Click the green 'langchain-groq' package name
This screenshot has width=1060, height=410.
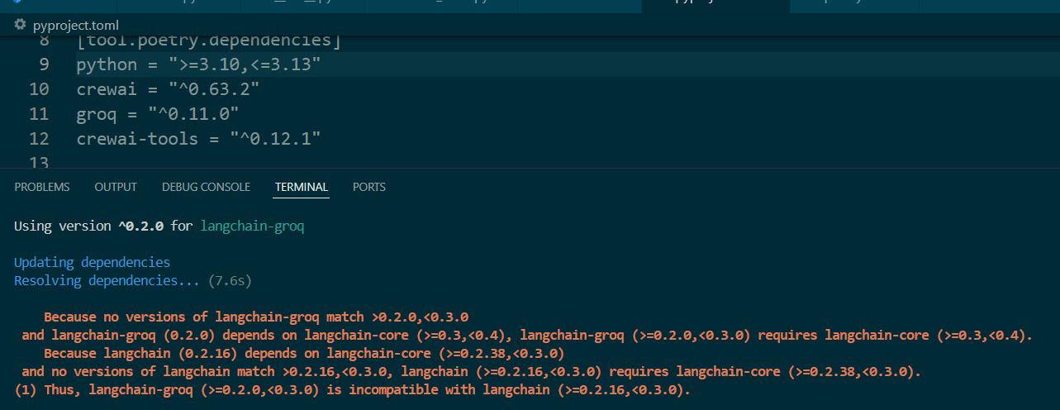point(252,226)
